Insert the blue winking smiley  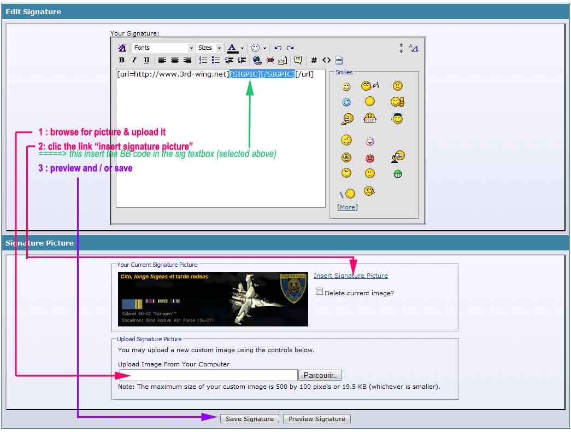pyautogui.click(x=346, y=102)
